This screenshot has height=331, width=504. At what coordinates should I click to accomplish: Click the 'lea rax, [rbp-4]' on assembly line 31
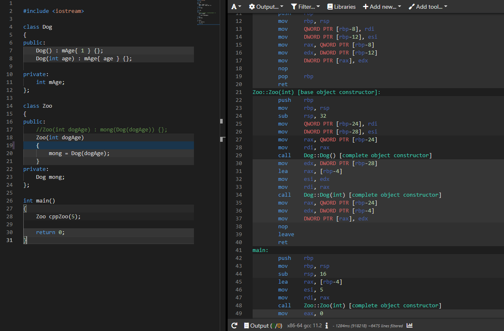point(310,171)
